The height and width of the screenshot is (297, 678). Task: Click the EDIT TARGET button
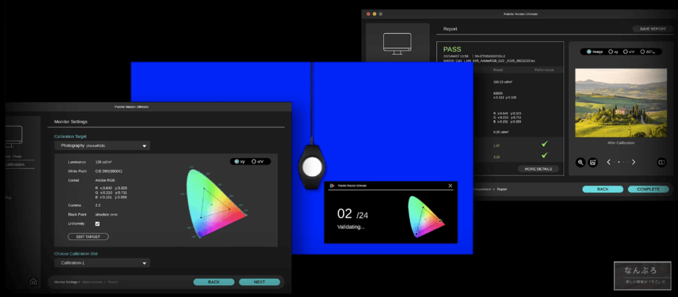click(88, 236)
